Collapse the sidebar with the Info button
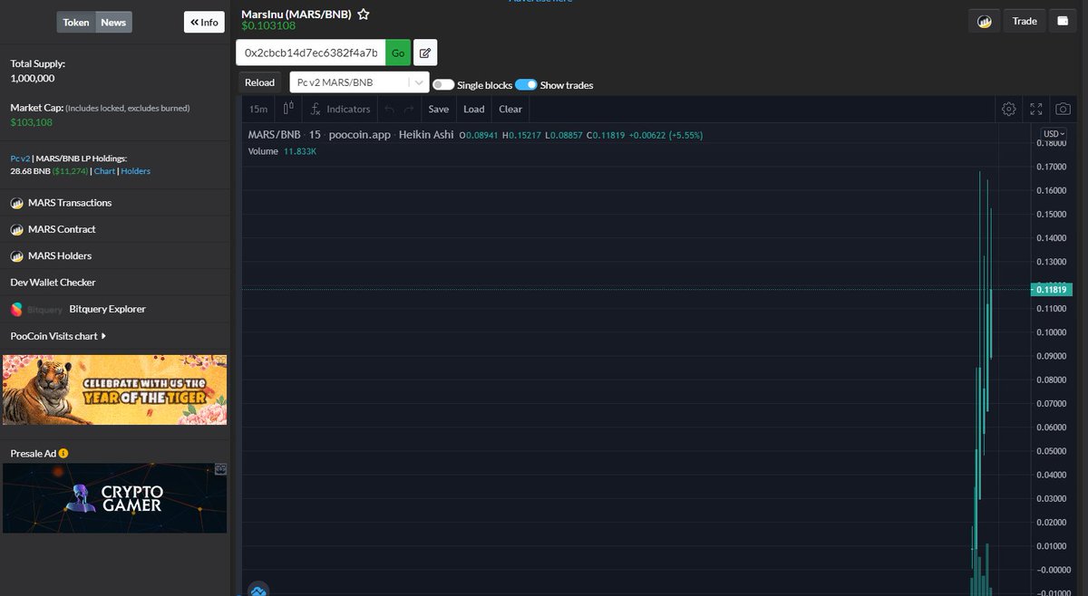 click(204, 22)
